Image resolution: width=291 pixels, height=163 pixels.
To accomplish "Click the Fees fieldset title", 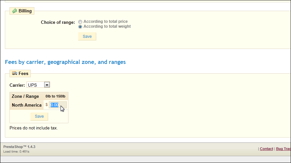I will click(x=23, y=74).
